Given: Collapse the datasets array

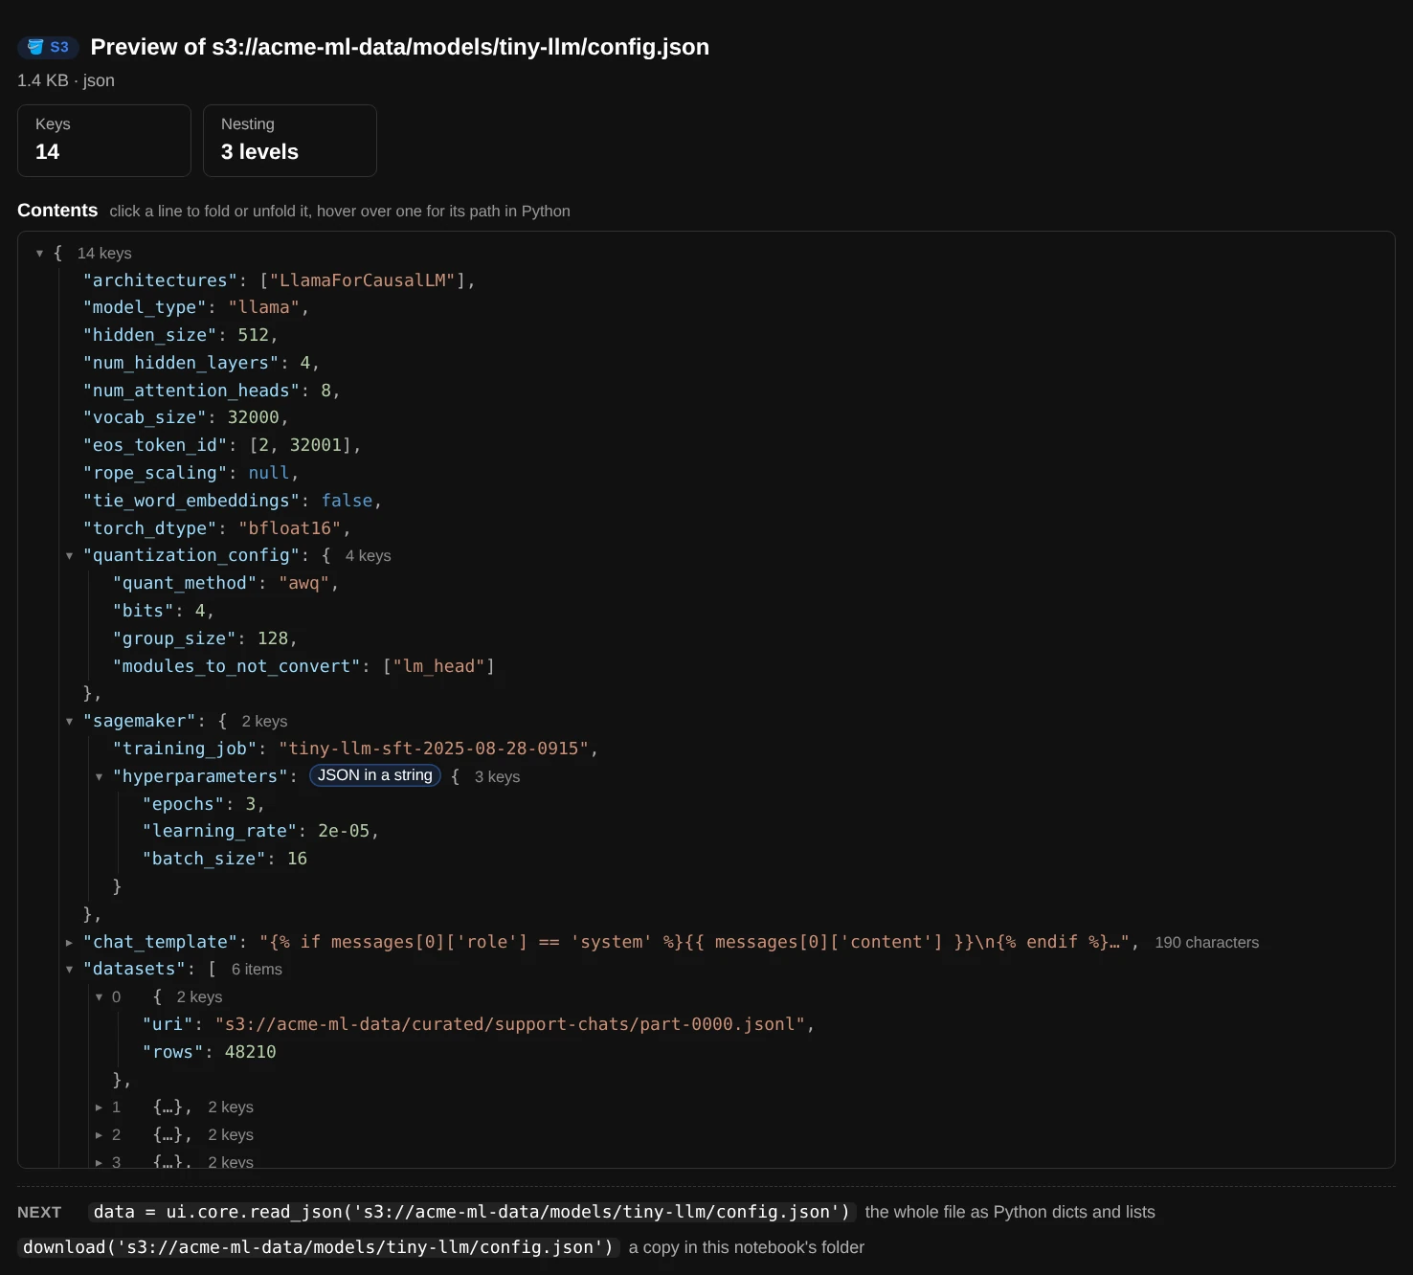Looking at the screenshot, I should point(69,970).
